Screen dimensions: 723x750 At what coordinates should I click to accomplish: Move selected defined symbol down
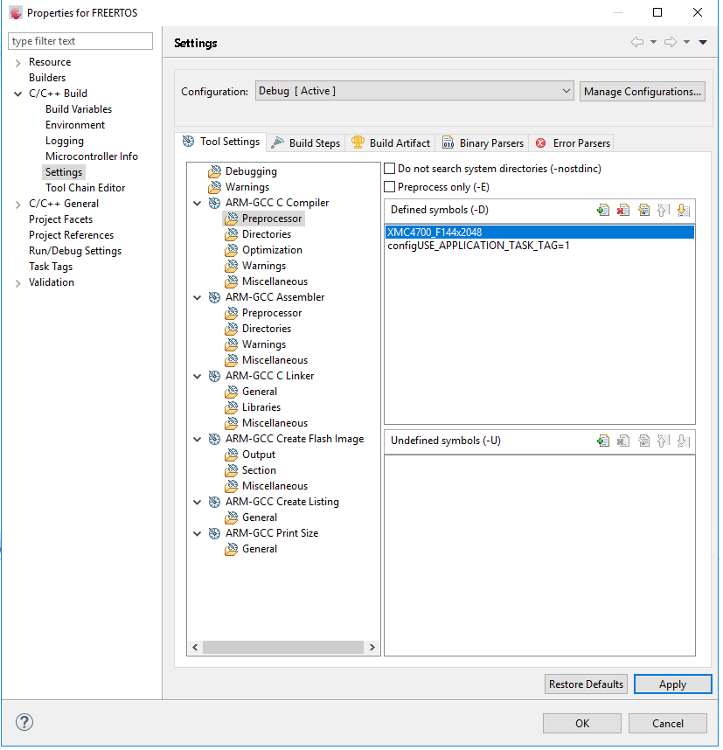pos(684,210)
